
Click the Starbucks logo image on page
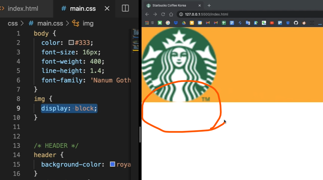pyautogui.click(x=179, y=65)
